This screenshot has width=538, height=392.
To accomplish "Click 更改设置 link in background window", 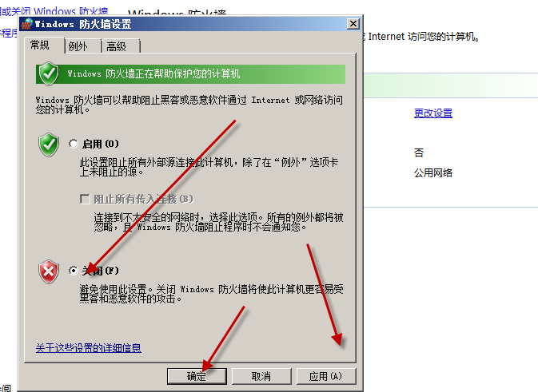I will click(x=433, y=113).
